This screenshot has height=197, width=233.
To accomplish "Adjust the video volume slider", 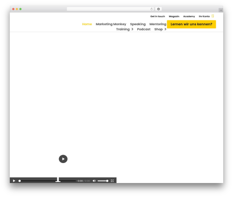I will 103,181.
